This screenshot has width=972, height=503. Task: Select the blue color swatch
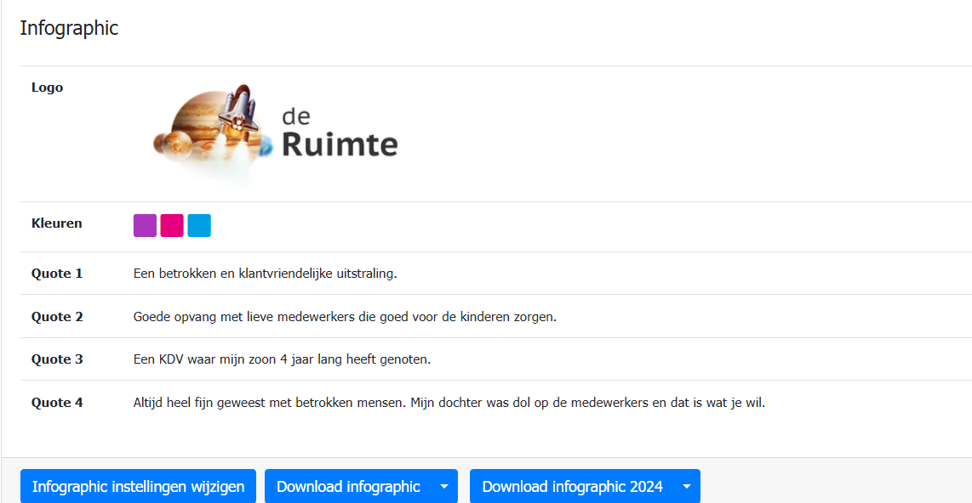point(199,225)
